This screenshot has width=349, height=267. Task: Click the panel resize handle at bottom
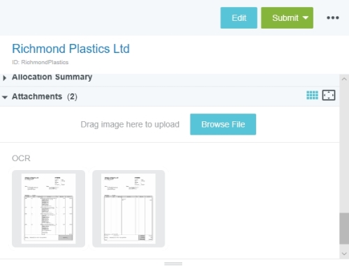click(173, 264)
